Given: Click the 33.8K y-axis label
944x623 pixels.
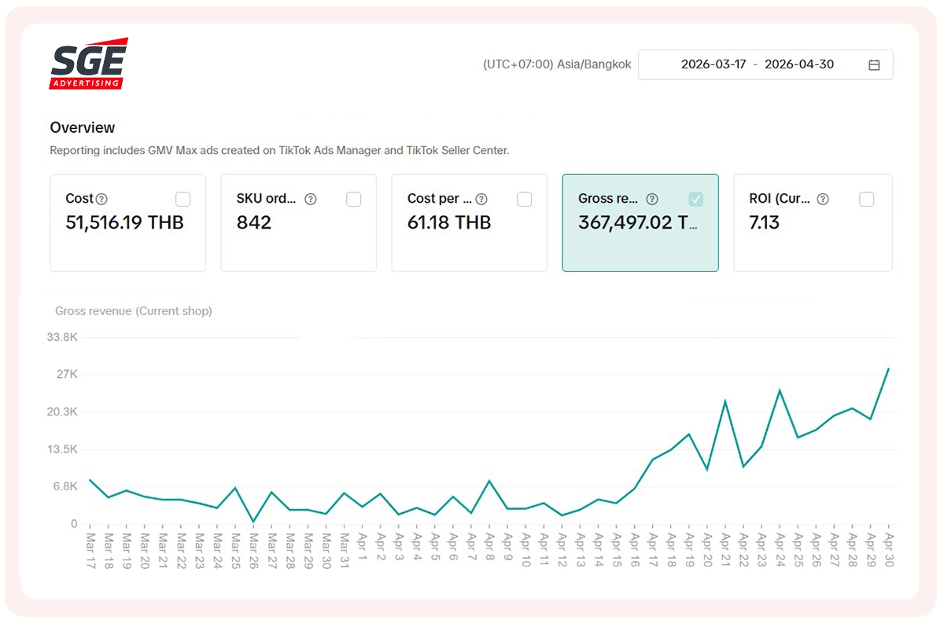Looking at the screenshot, I should tap(62, 337).
